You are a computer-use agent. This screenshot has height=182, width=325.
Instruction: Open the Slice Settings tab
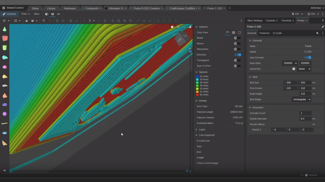(x=255, y=21)
